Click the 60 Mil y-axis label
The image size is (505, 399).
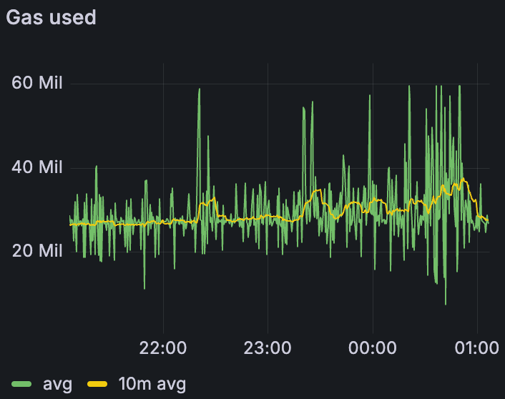click(37, 83)
